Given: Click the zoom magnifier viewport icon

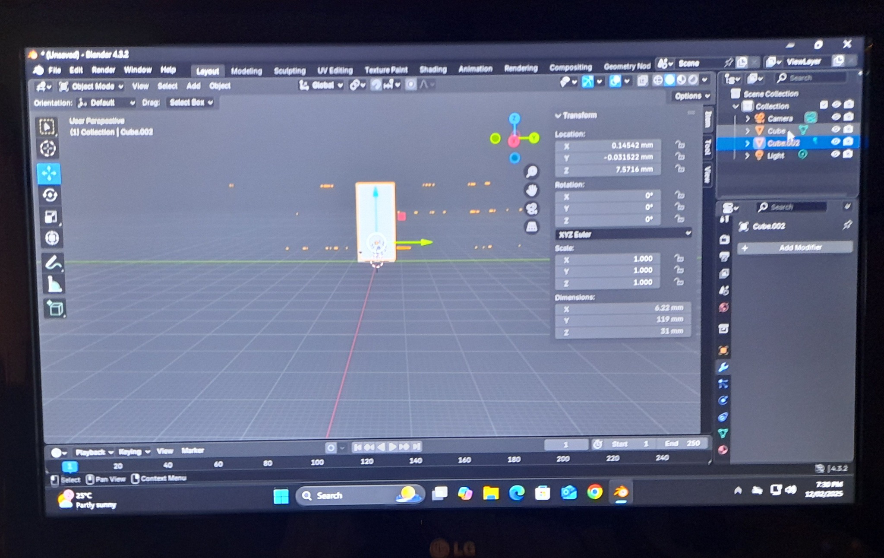Looking at the screenshot, I should pos(531,171).
